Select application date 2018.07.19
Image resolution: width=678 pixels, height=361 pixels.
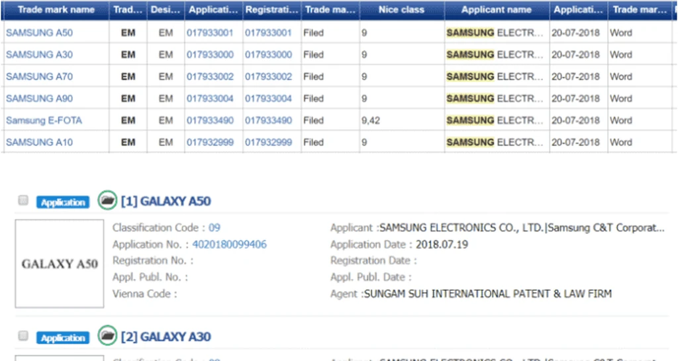coord(442,245)
